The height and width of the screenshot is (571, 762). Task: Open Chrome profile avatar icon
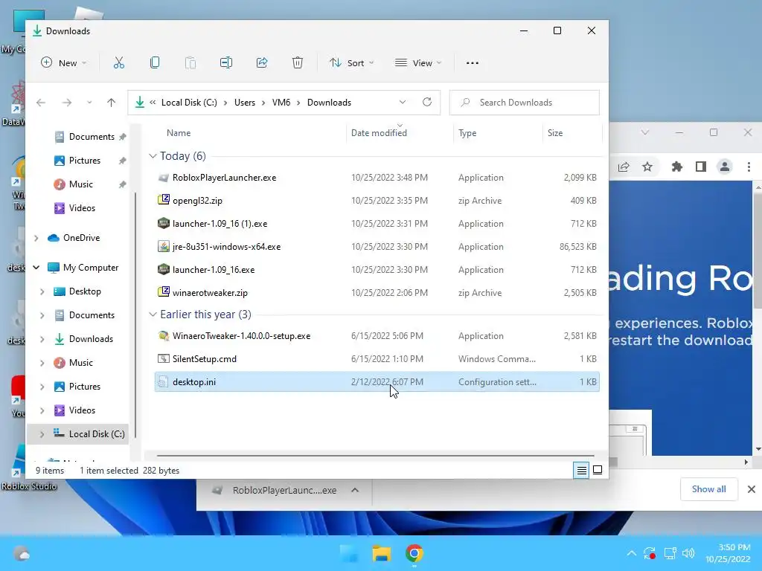click(725, 167)
